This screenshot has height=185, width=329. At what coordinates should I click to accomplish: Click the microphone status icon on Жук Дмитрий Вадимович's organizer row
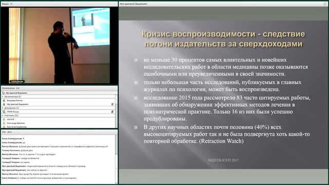coord(113,104)
